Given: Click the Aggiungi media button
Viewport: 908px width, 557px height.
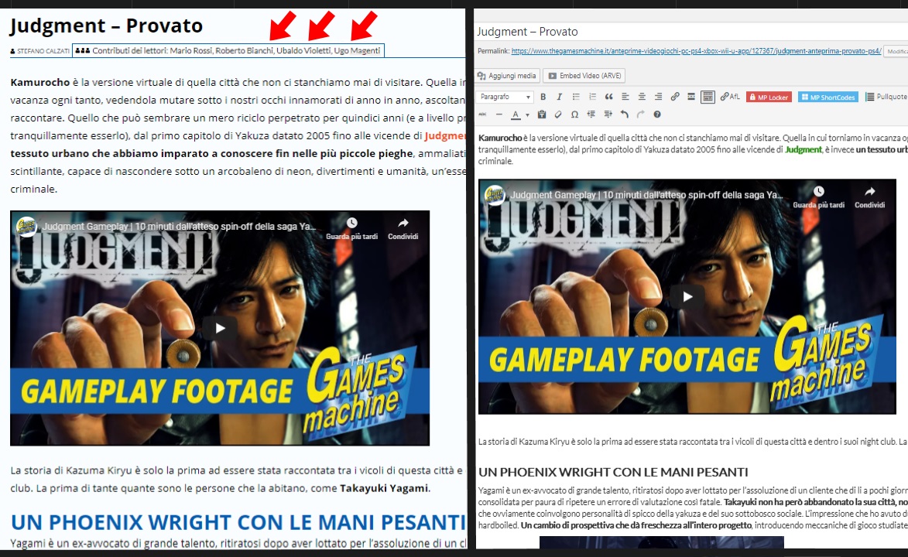Looking at the screenshot, I should (x=508, y=76).
